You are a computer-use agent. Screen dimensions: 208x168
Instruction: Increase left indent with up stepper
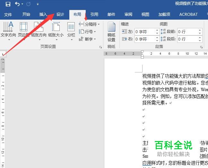tap(157, 30)
